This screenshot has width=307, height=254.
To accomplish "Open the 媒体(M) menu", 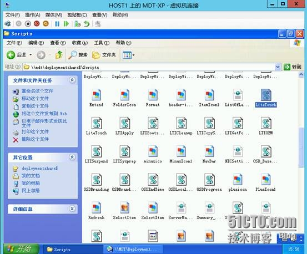I will [x=54, y=15].
